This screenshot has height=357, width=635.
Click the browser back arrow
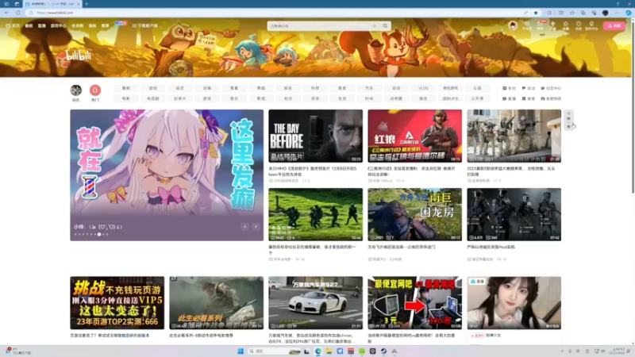pos(7,13)
